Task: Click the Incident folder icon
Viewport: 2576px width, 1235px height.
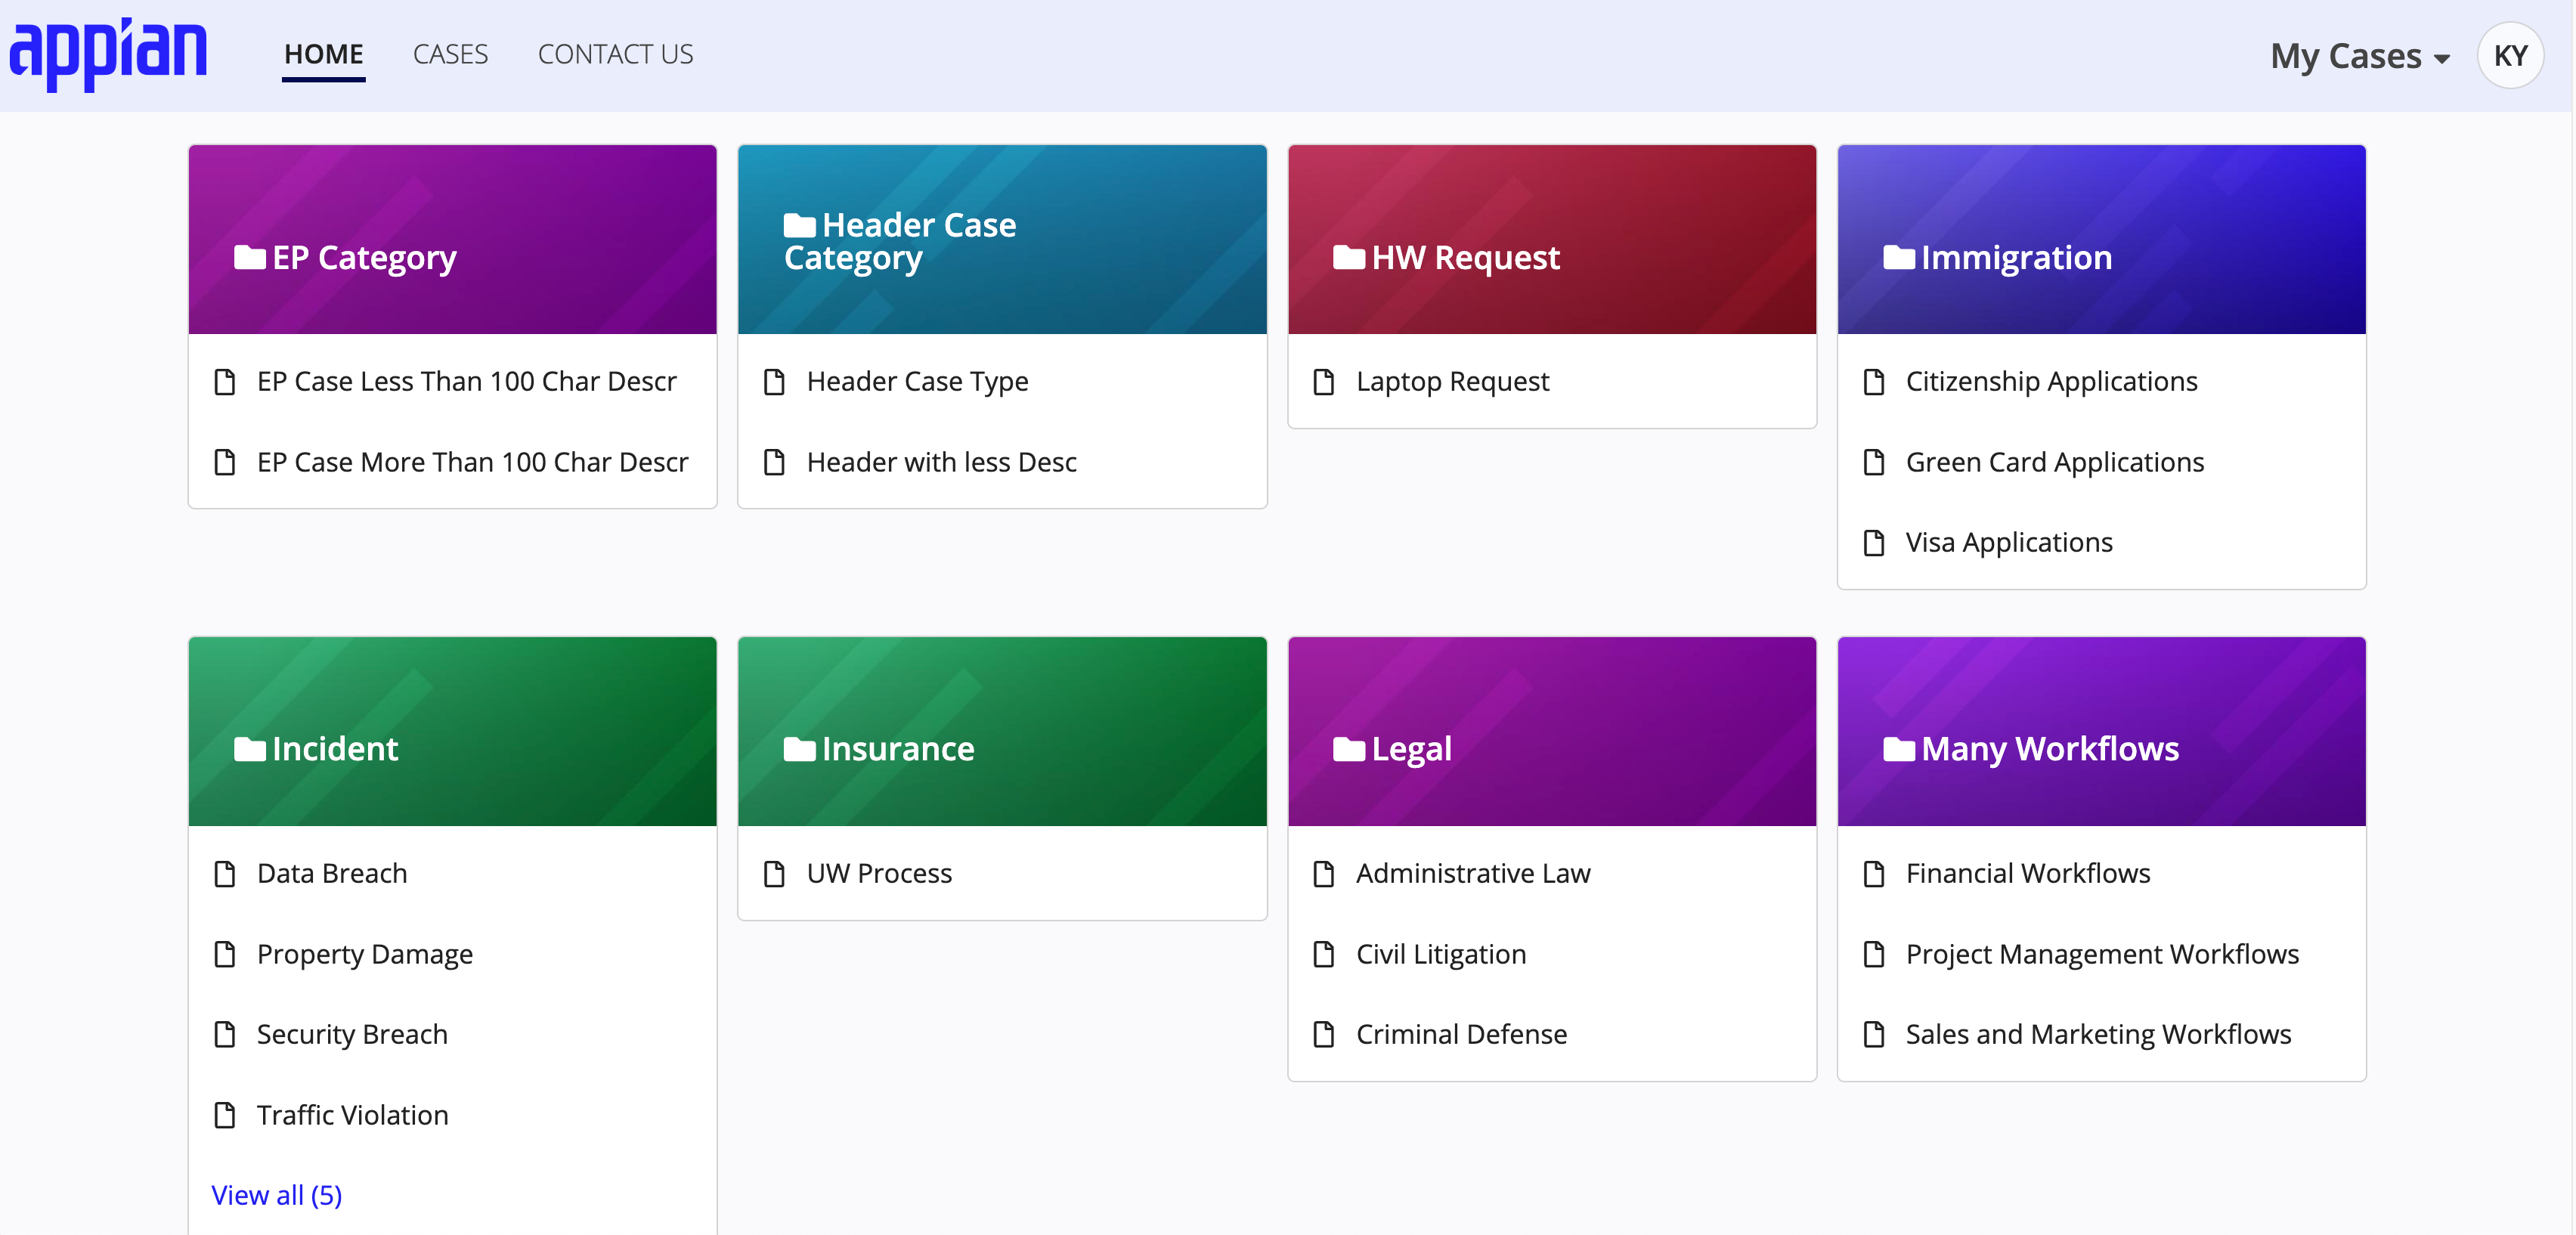Action: tap(249, 749)
